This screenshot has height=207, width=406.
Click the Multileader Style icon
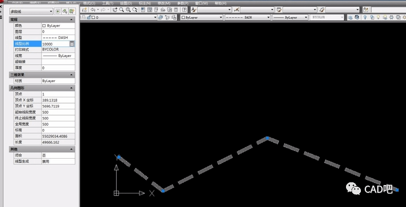(322, 10)
